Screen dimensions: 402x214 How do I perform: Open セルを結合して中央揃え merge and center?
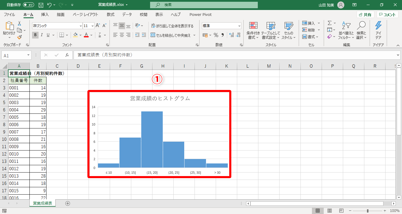[x=171, y=35]
